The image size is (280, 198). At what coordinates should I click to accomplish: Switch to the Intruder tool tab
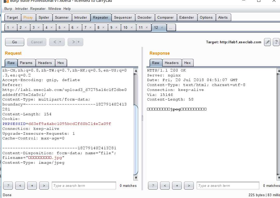coord(81,18)
